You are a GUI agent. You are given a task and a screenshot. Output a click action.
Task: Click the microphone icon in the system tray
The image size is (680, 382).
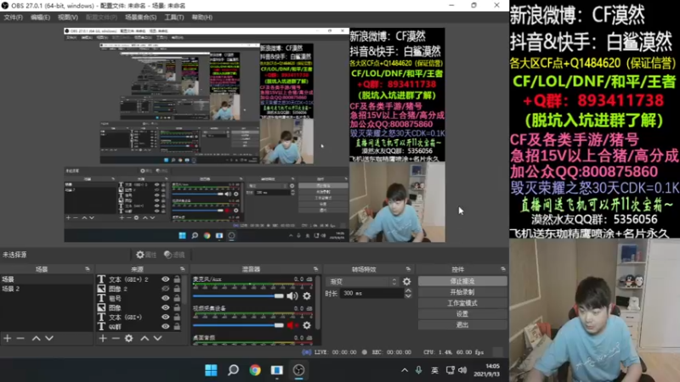pos(418,370)
